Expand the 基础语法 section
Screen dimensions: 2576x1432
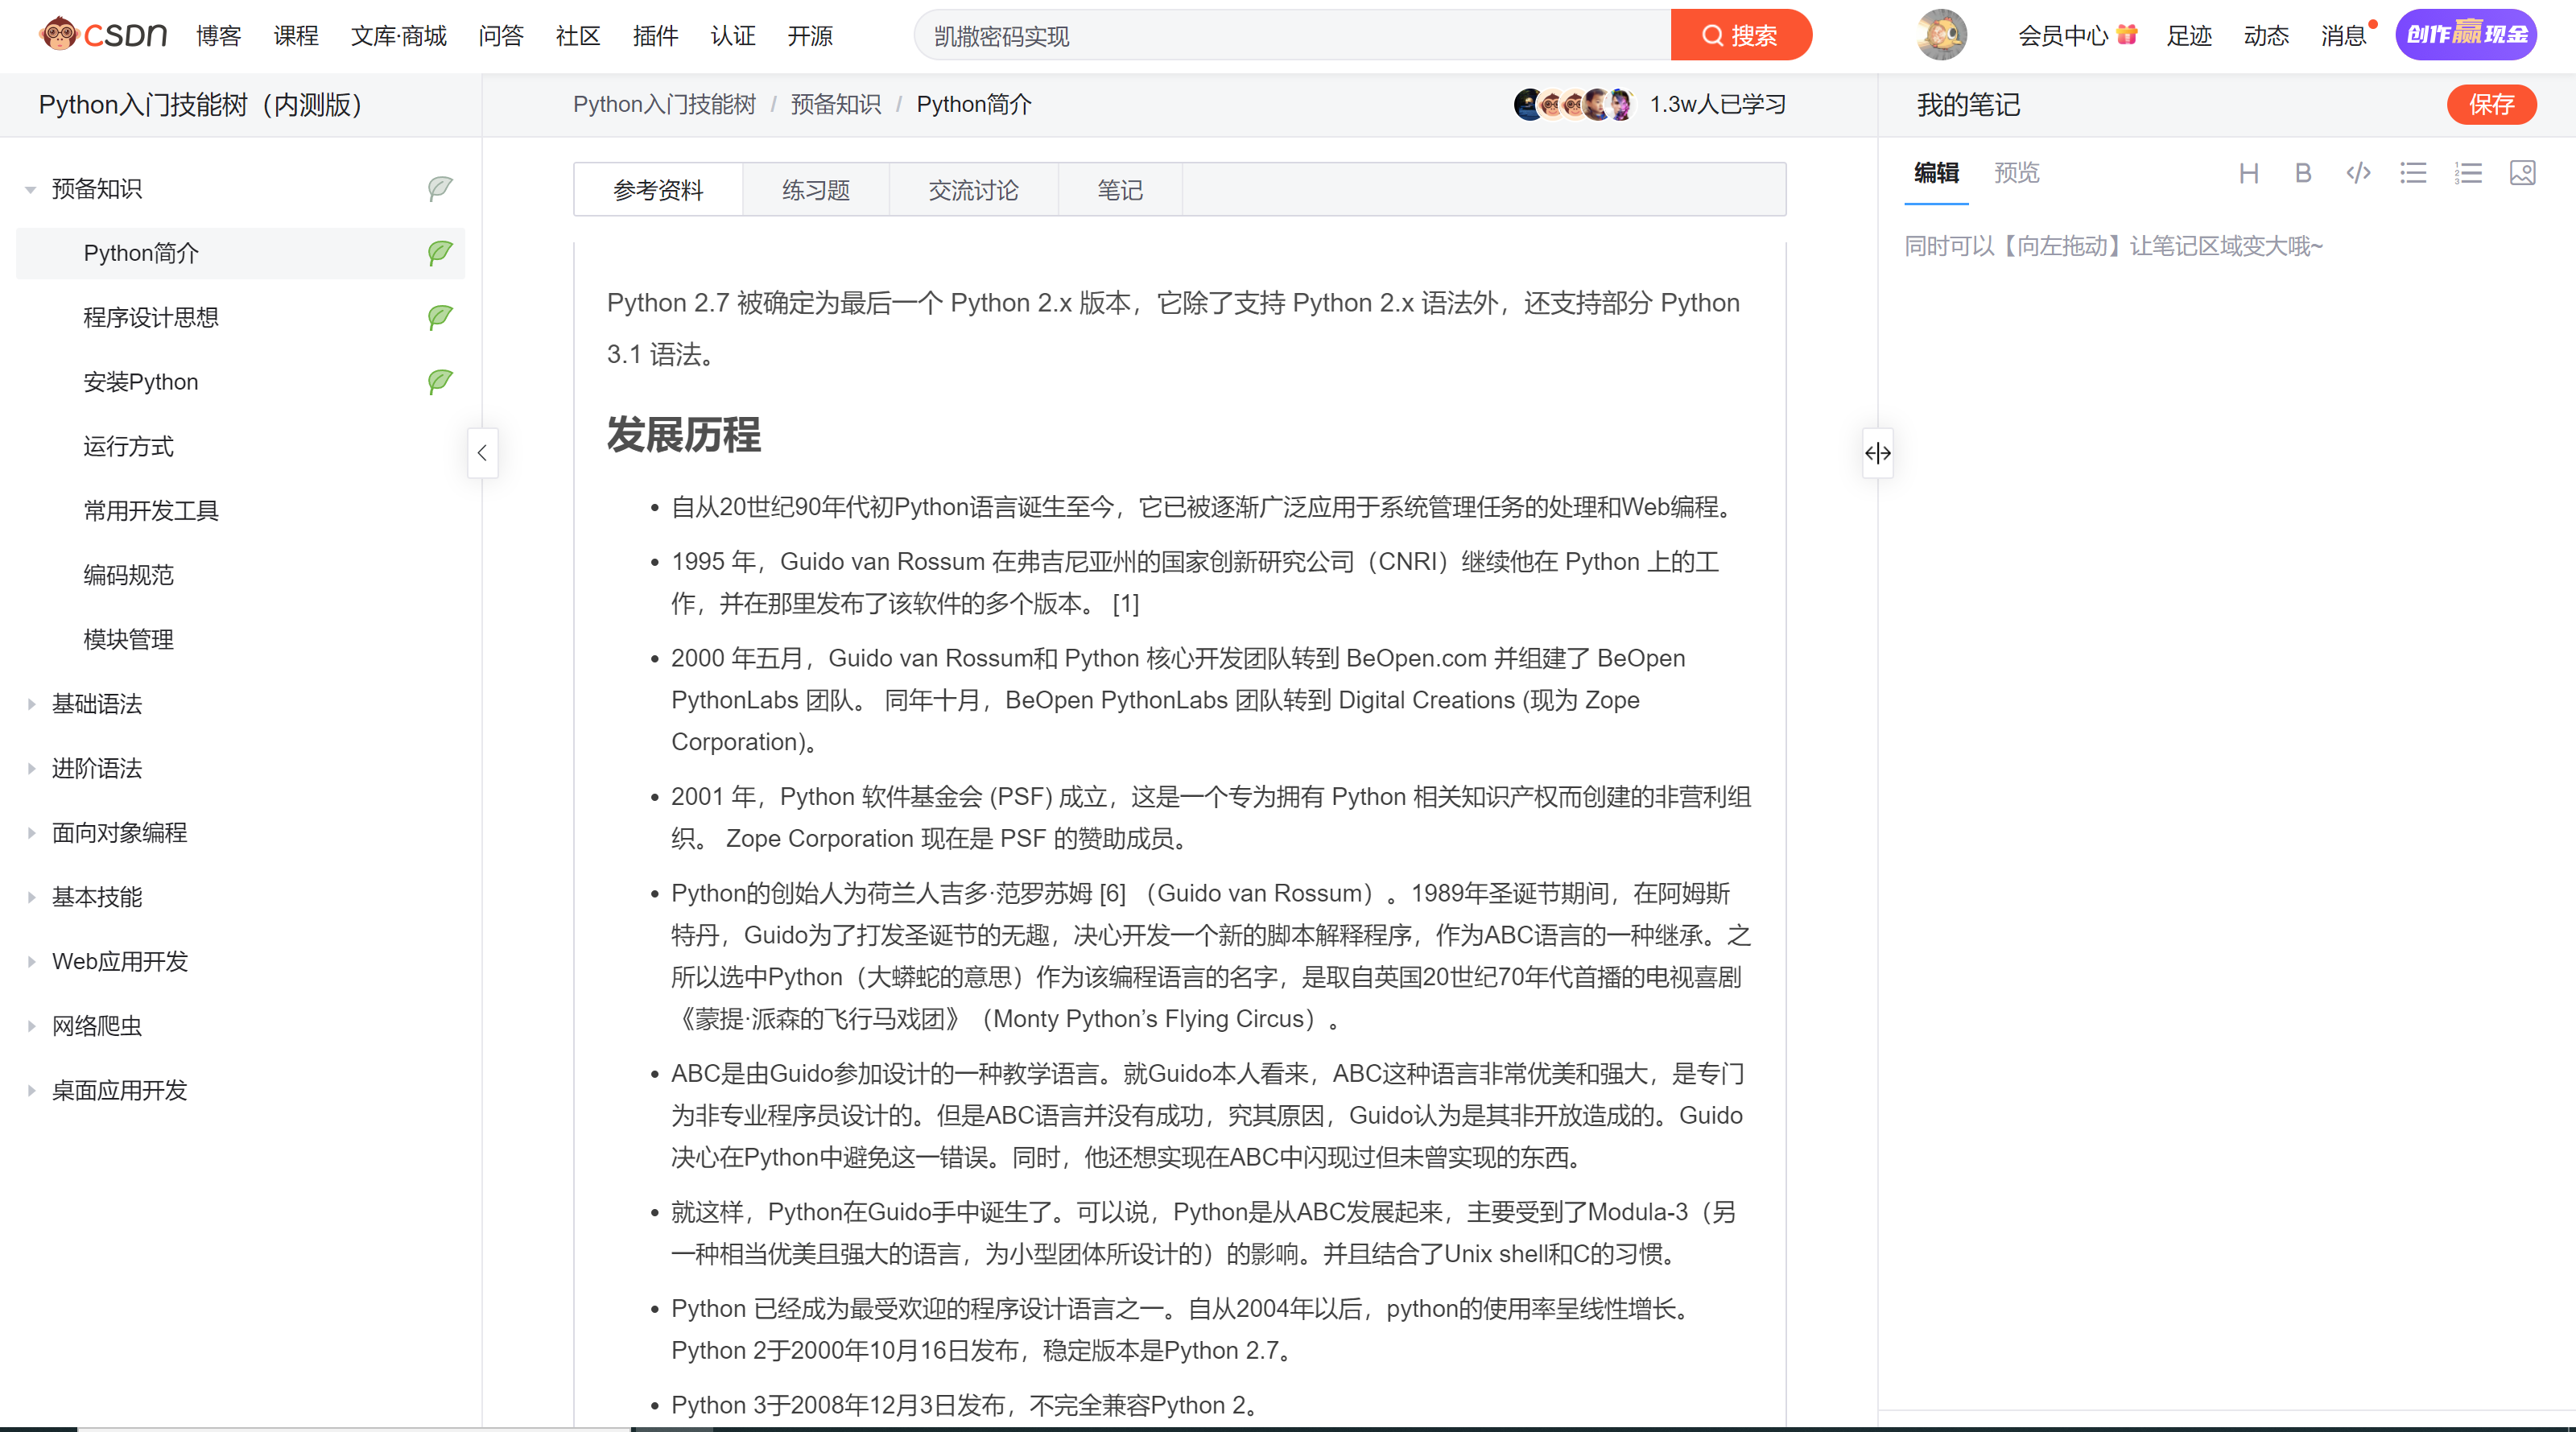[31, 704]
